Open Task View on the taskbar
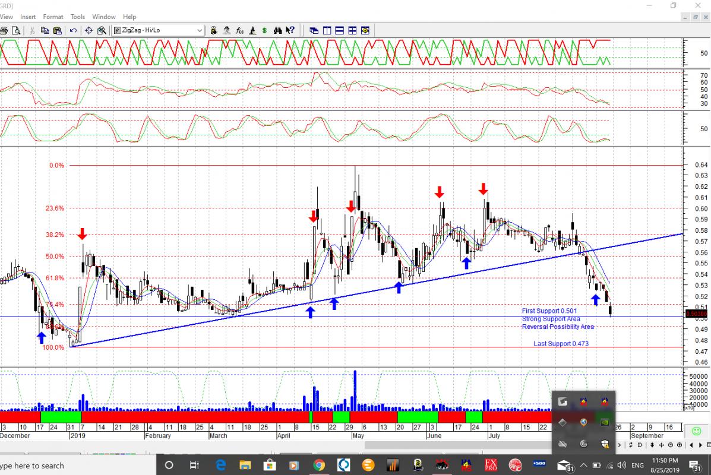 click(x=194, y=465)
